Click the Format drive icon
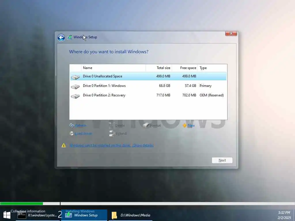The width and height of the screenshot is (295, 221). pos(146,125)
